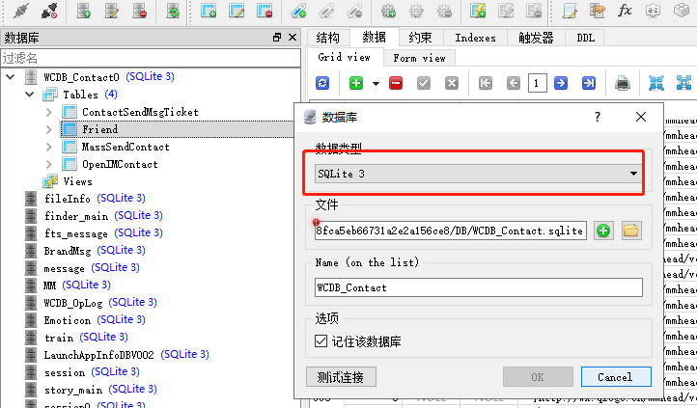Image resolution: width=697 pixels, height=408 pixels.
Task: Open the 数据类型 SQLite 3 dropdown
Action: 477,174
